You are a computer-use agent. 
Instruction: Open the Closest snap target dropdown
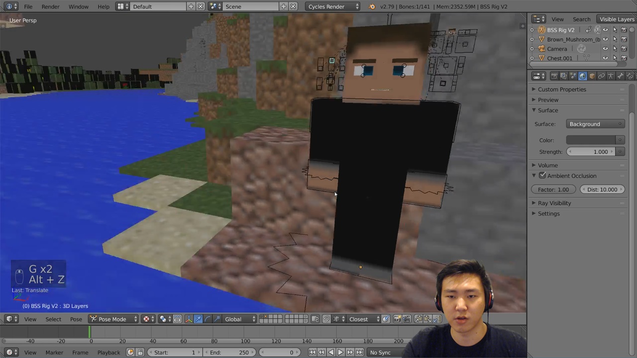(363, 319)
